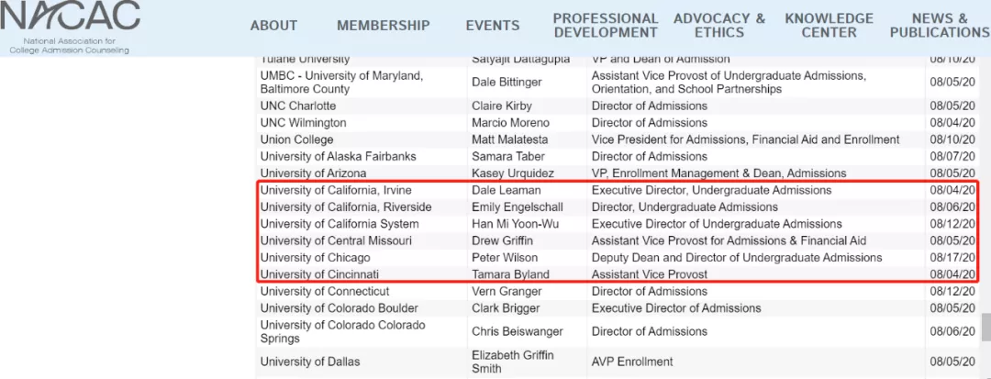This screenshot has height=379, width=991.
Task: Open the Knowledge Center menu
Action: point(829,25)
